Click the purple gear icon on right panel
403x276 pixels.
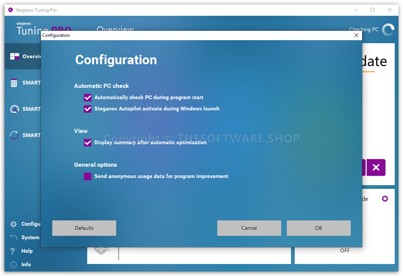point(385,199)
